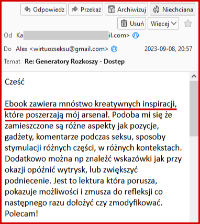Click the closing word Polecam!
This screenshot has height=224, width=200.
pyautogui.click(x=21, y=214)
